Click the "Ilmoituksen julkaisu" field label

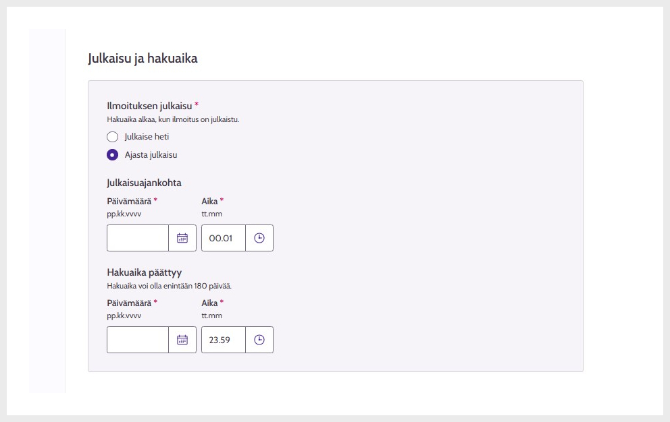click(x=149, y=105)
